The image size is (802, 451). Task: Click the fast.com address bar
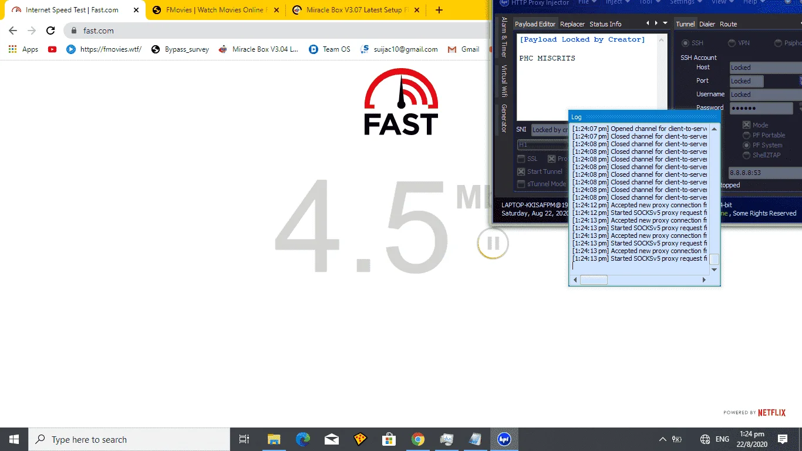(x=276, y=31)
